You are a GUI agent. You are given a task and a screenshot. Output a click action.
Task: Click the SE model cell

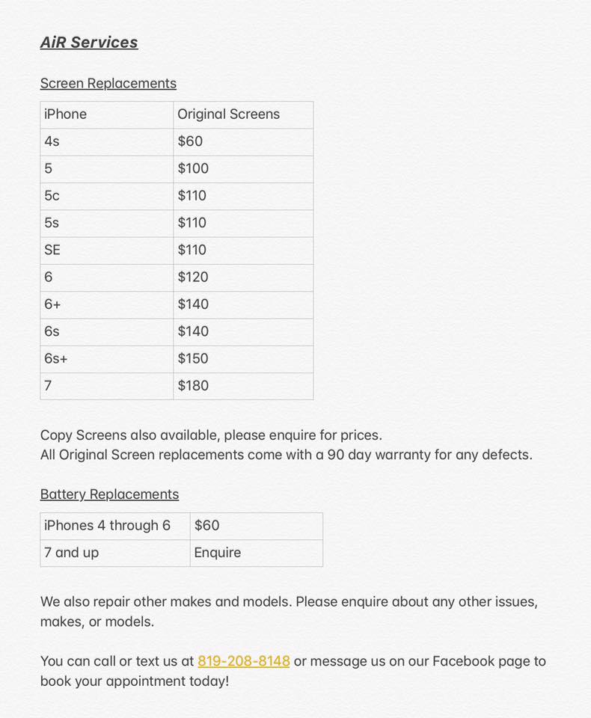click(107, 251)
